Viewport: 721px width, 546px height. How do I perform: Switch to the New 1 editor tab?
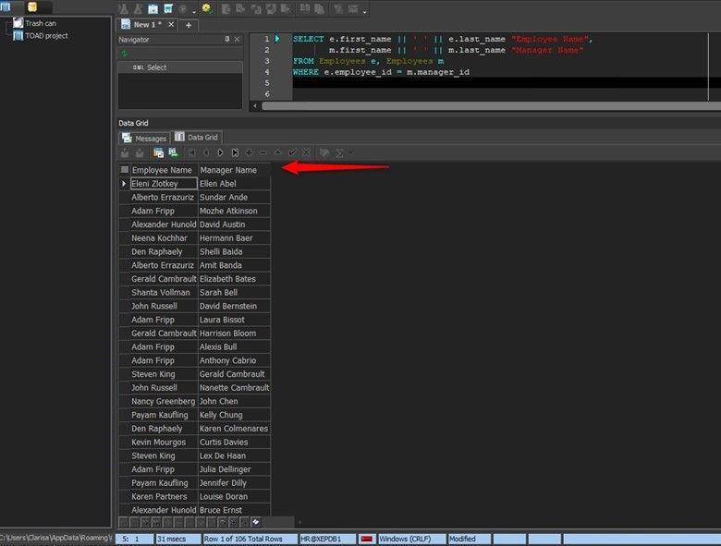click(147, 24)
